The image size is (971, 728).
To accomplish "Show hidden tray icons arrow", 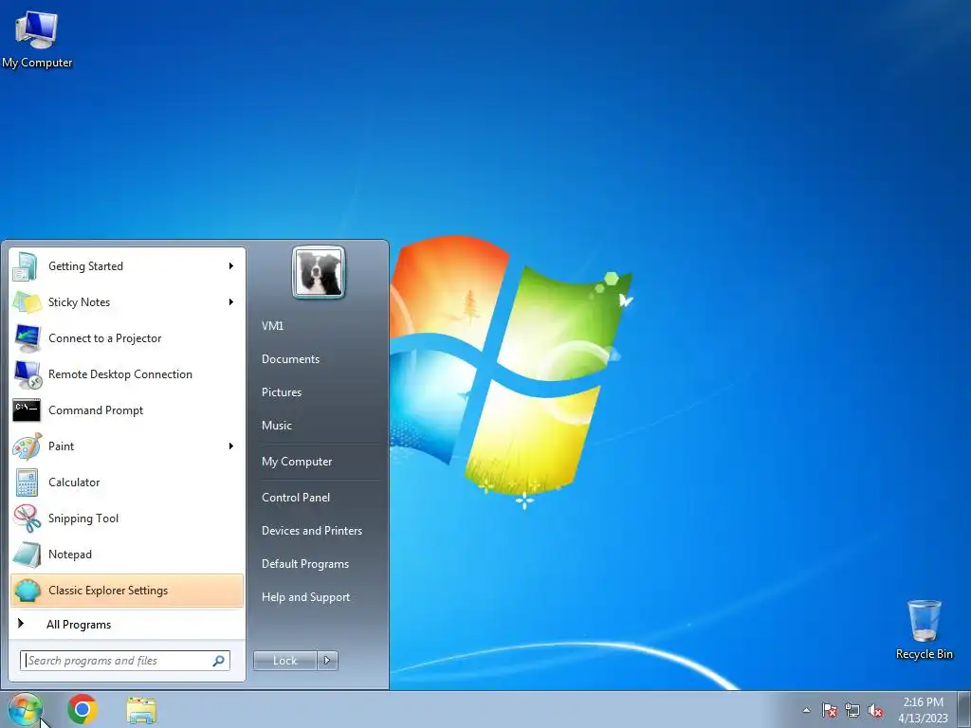I will [806, 711].
